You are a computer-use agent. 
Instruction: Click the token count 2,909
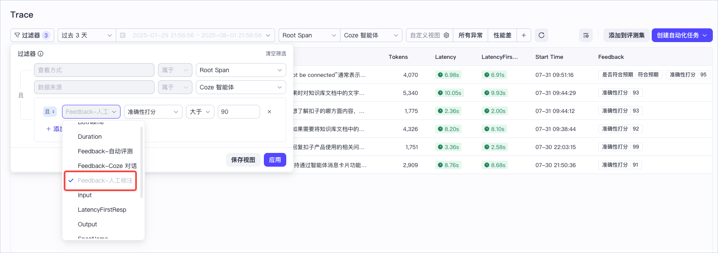410,165
